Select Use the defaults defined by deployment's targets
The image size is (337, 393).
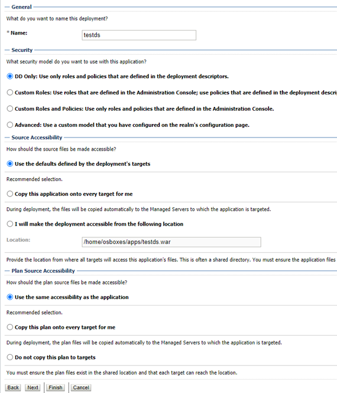click(x=10, y=164)
